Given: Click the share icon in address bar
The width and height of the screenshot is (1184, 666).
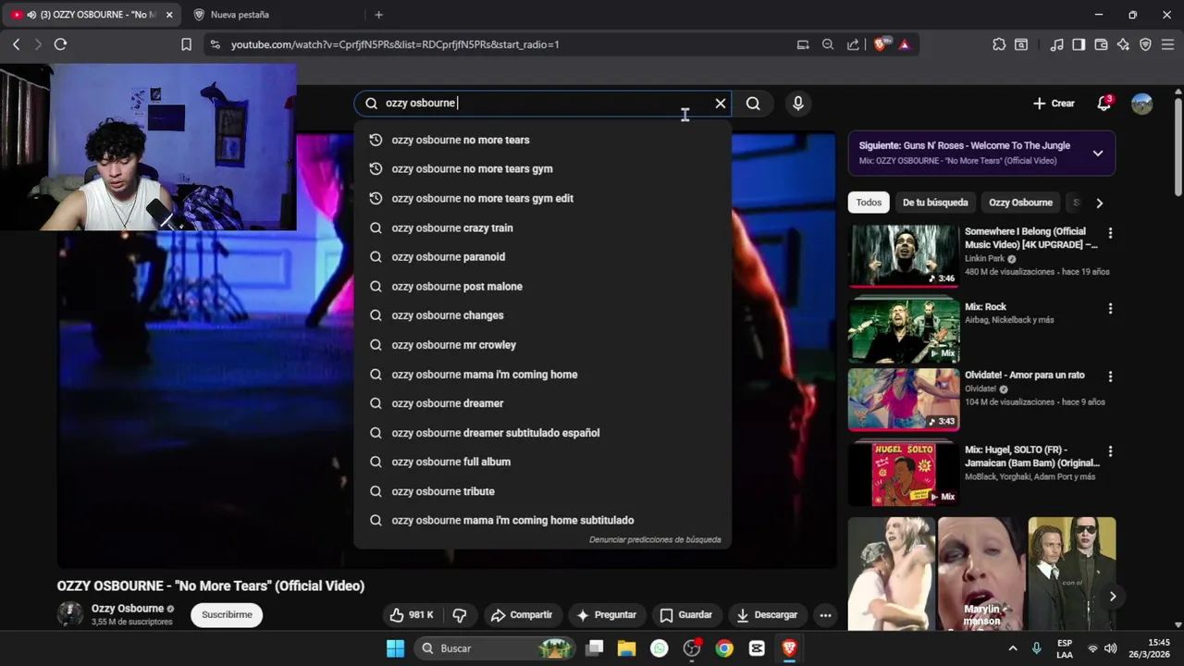Looking at the screenshot, I should (853, 44).
